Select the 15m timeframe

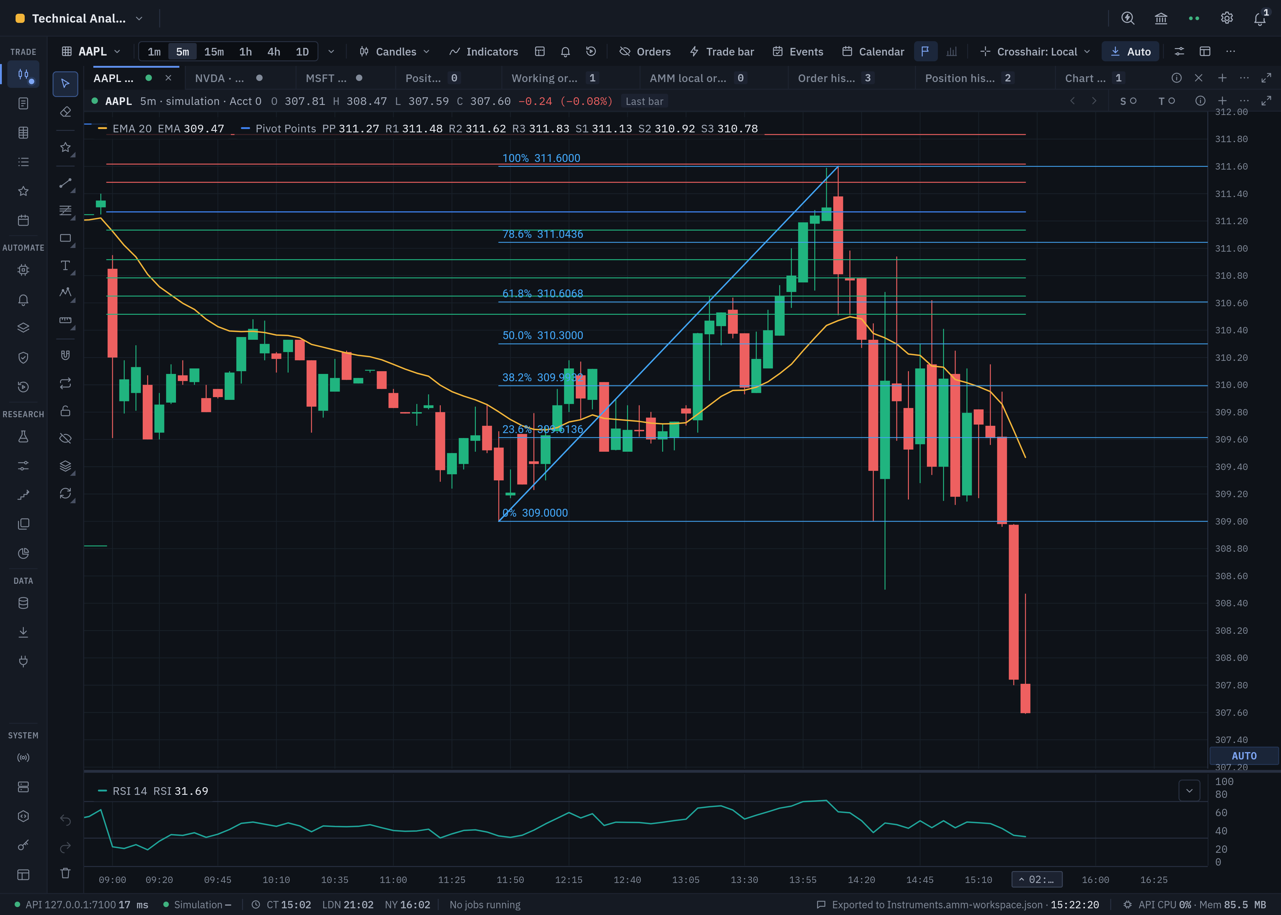(x=214, y=51)
